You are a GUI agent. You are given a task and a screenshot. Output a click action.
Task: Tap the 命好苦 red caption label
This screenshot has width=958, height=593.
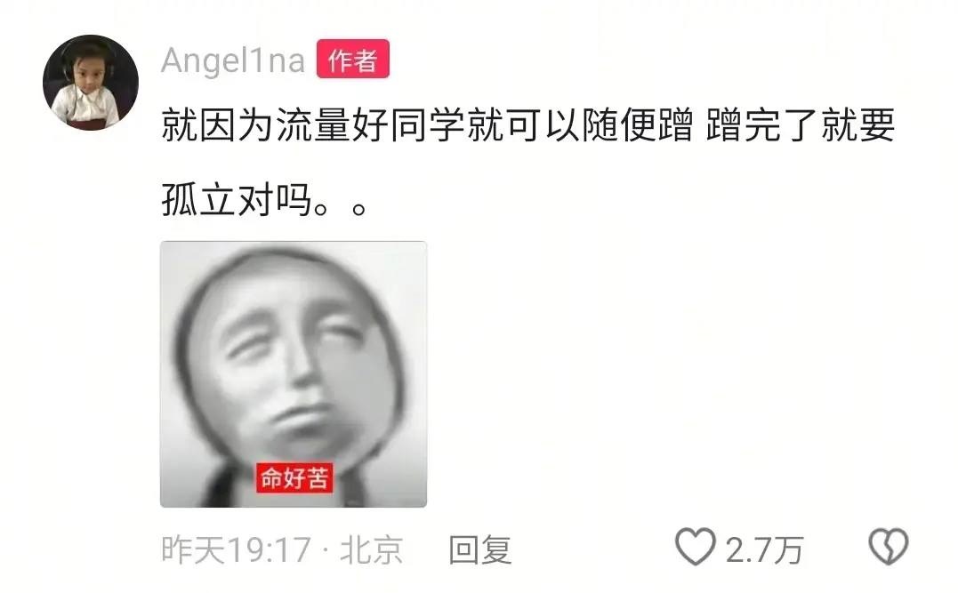(x=294, y=477)
